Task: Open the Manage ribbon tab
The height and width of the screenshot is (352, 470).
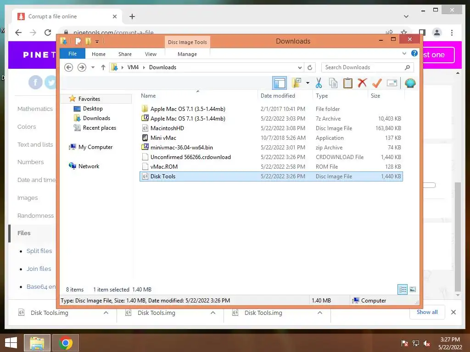Action: (187, 54)
